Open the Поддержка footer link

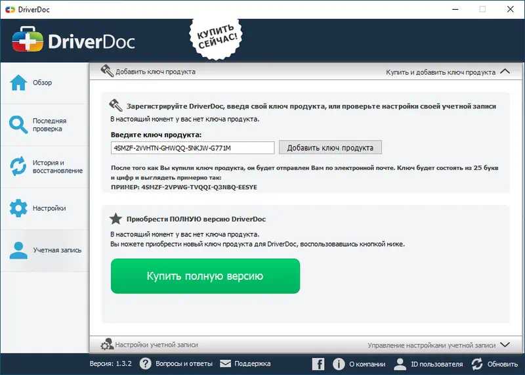[253, 364]
